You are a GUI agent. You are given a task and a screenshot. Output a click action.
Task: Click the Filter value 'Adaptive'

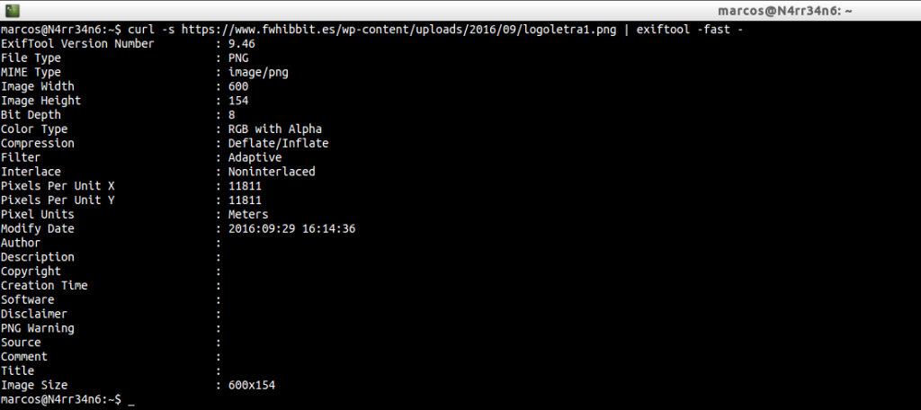click(254, 157)
